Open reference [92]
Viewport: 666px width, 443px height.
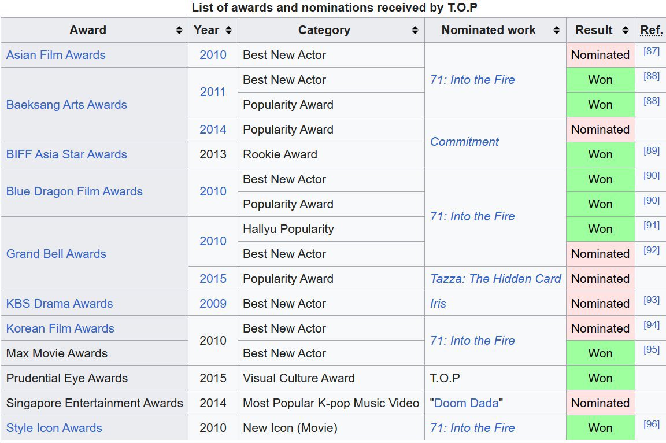[x=651, y=250]
